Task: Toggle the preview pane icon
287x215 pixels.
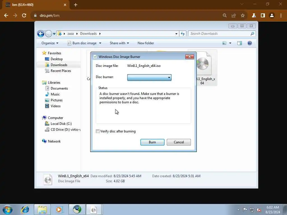Action: pyautogui.click(x=240, y=43)
